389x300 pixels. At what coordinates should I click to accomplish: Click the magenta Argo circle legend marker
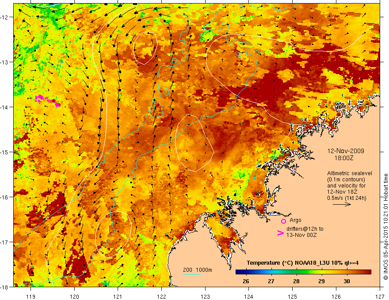pos(283,221)
